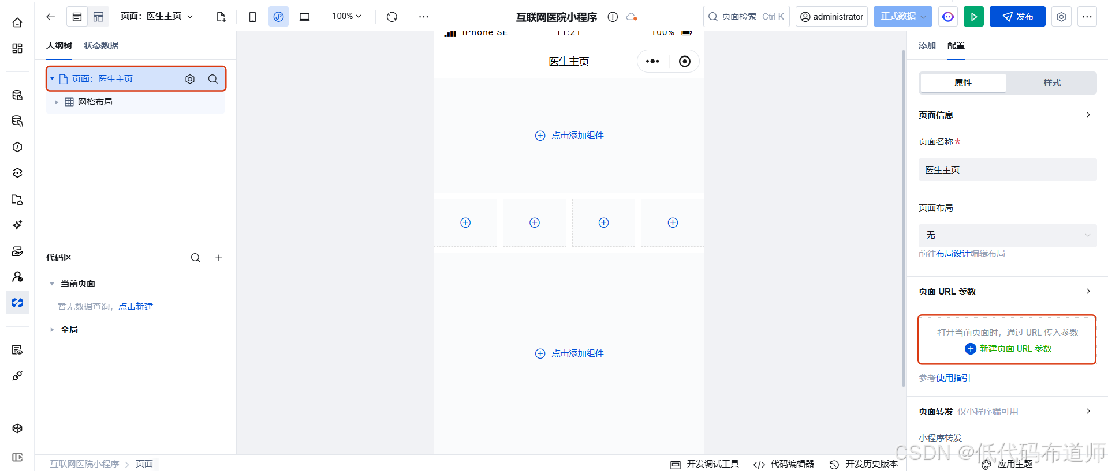The image size is (1108, 471).
Task: Switch to mobile phone preview
Action: pyautogui.click(x=252, y=17)
